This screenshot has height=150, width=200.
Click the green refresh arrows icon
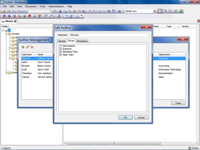click(181, 11)
